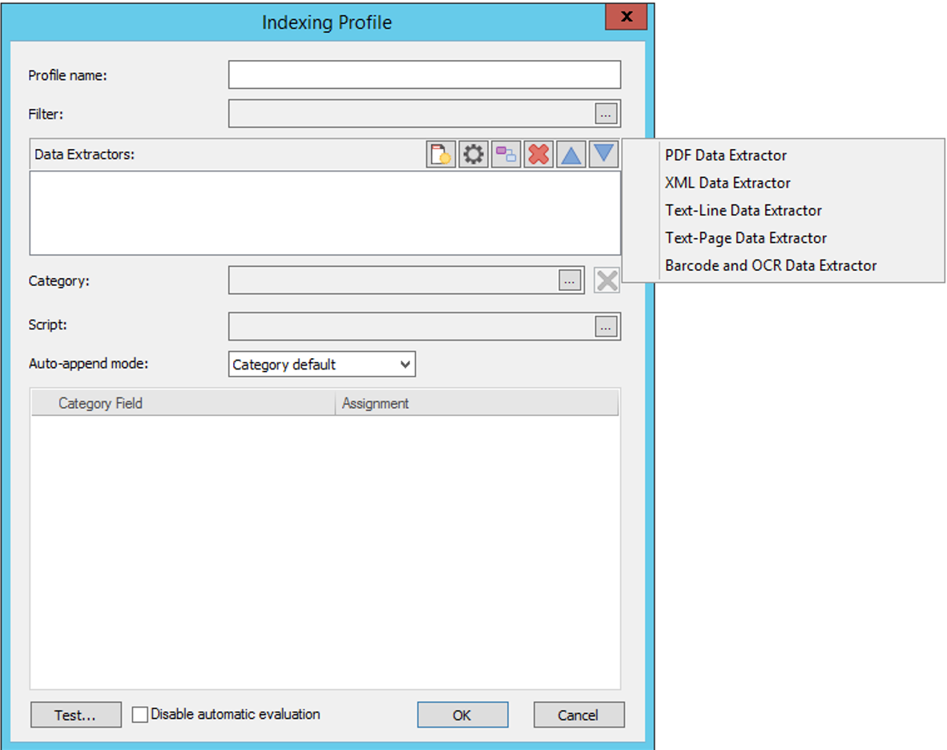Choose Barcode and OCR Data Extractor

tap(771, 264)
